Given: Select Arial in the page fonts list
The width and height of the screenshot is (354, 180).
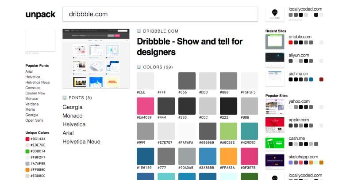Looking at the screenshot, I should [x=68, y=133].
